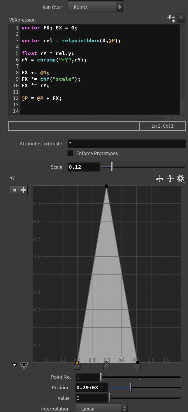Click the code editor horizontal scrollbar grip
188x412 pixels.
click(87, 118)
